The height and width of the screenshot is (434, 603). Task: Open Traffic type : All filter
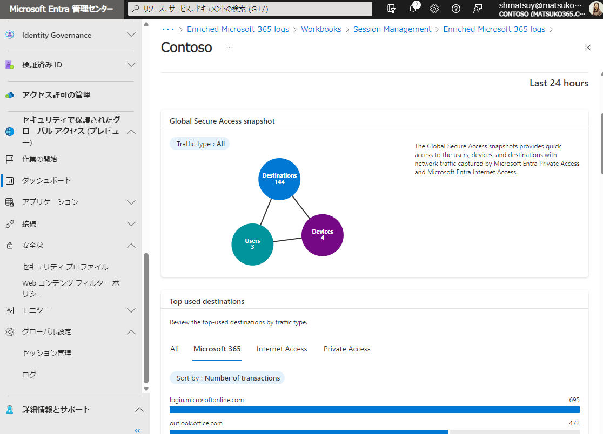(x=200, y=144)
